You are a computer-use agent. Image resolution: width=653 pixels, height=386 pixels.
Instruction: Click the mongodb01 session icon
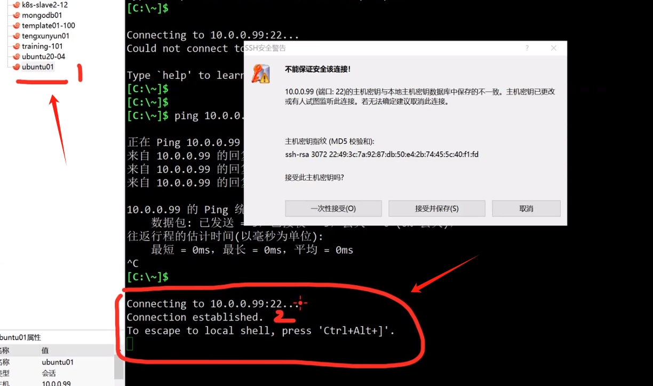click(x=17, y=15)
